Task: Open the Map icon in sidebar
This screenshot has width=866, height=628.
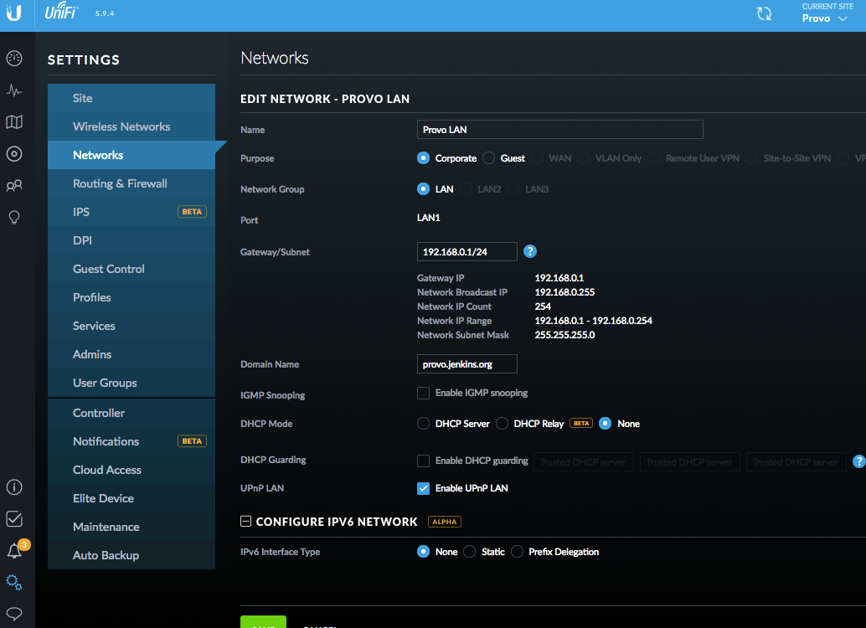Action: (x=14, y=122)
